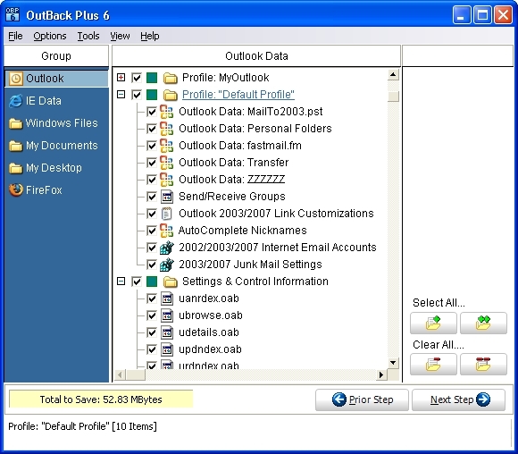Click green swatch beside Default Profile
Viewport: 518px width, 454px height.
tap(152, 95)
